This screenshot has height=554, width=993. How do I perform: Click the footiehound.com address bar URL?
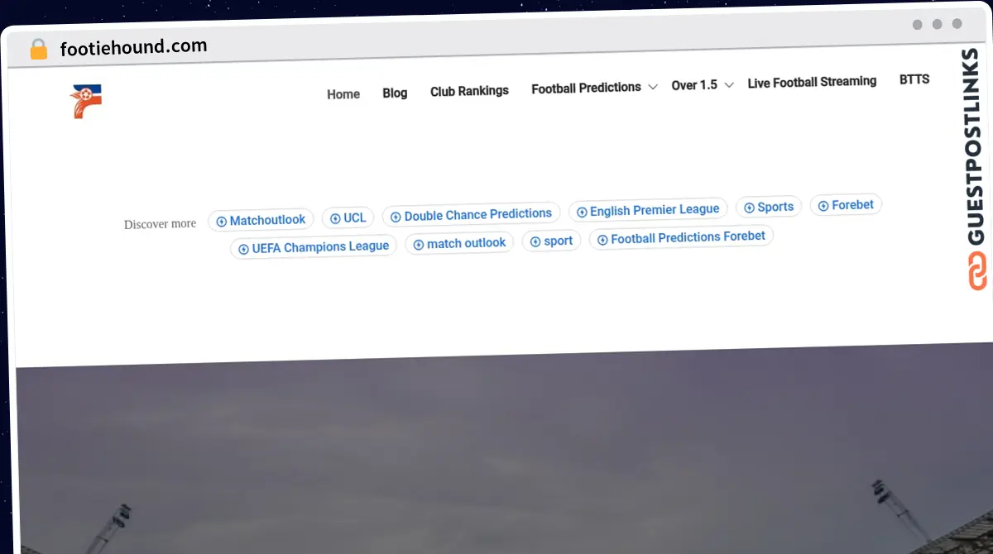pyautogui.click(x=134, y=47)
